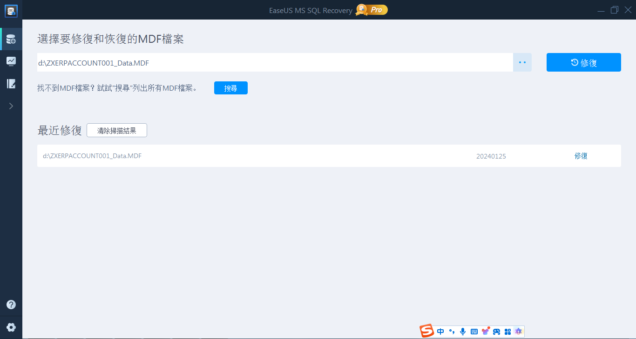Open the skin shirt icon in IME bar
636x339 pixels.
[486, 331]
